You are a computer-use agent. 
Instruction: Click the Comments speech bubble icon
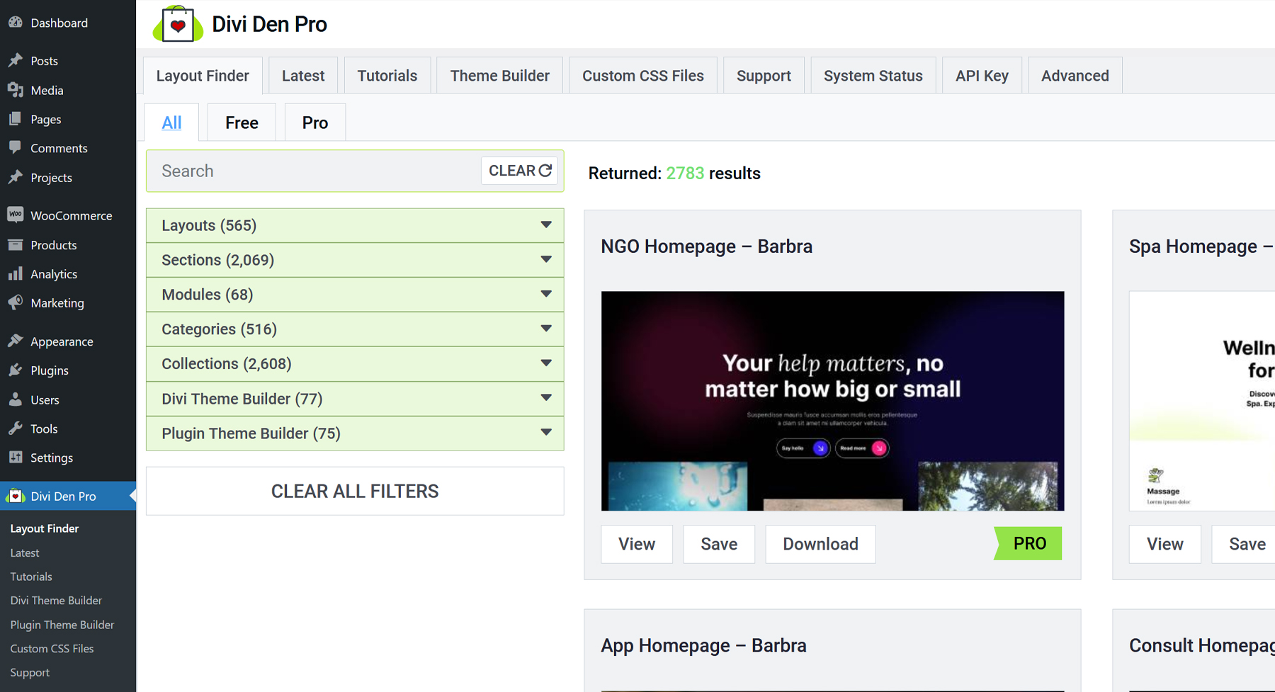(x=16, y=148)
